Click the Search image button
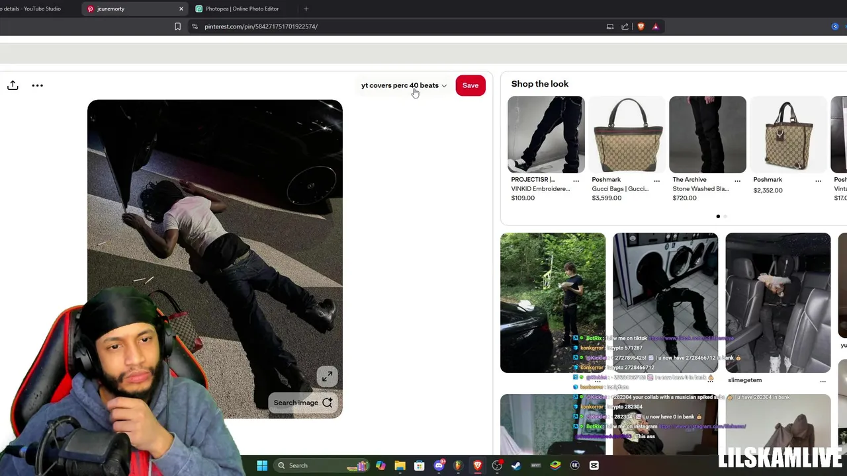 click(x=304, y=403)
